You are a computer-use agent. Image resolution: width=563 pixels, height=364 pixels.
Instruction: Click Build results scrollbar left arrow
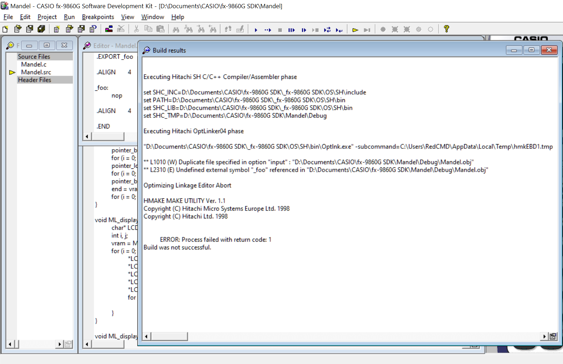click(x=147, y=336)
